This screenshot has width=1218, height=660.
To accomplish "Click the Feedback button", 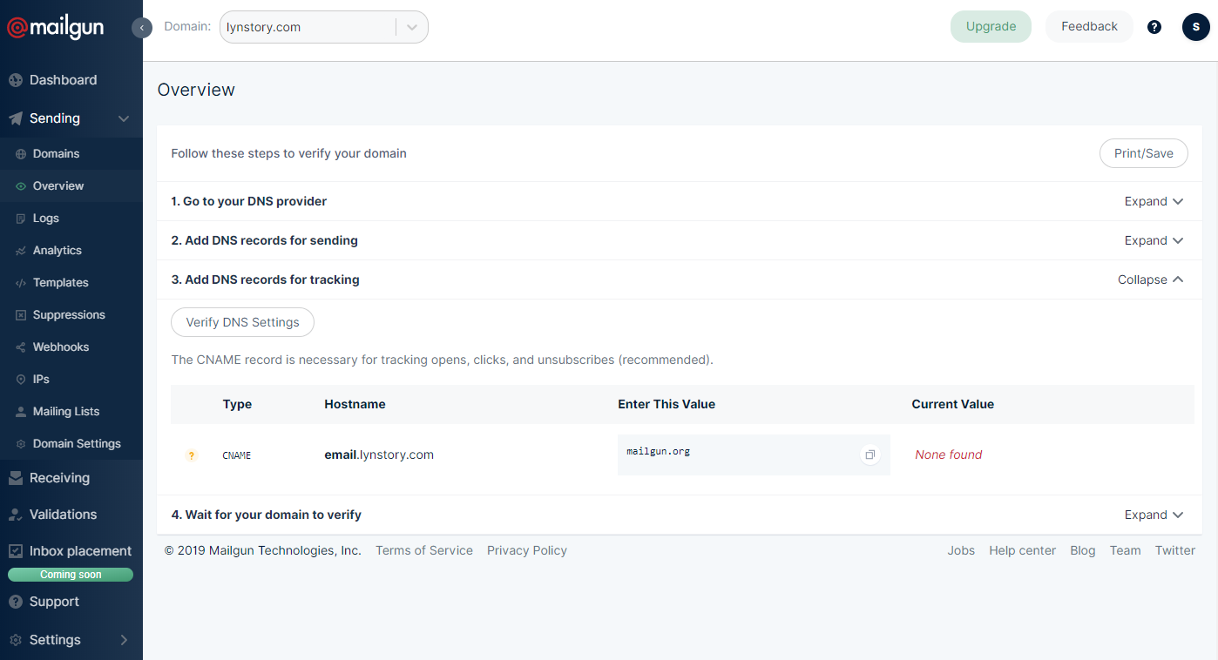I will click(x=1089, y=27).
